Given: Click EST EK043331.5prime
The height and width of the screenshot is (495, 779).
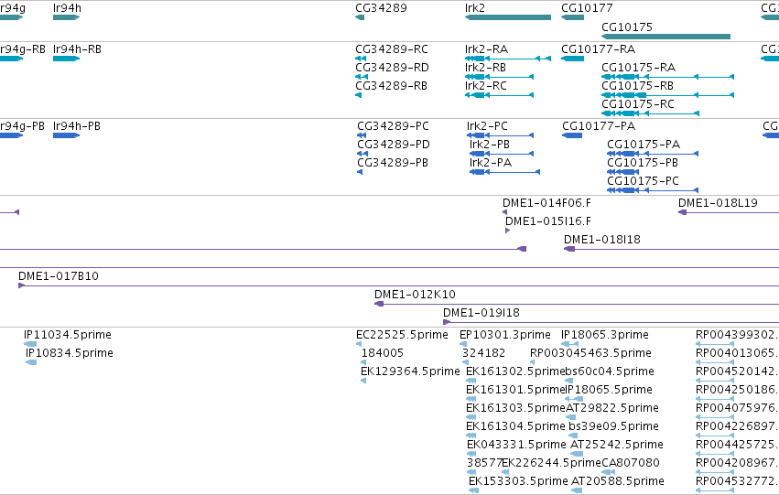Looking at the screenshot, I should click(516, 446).
